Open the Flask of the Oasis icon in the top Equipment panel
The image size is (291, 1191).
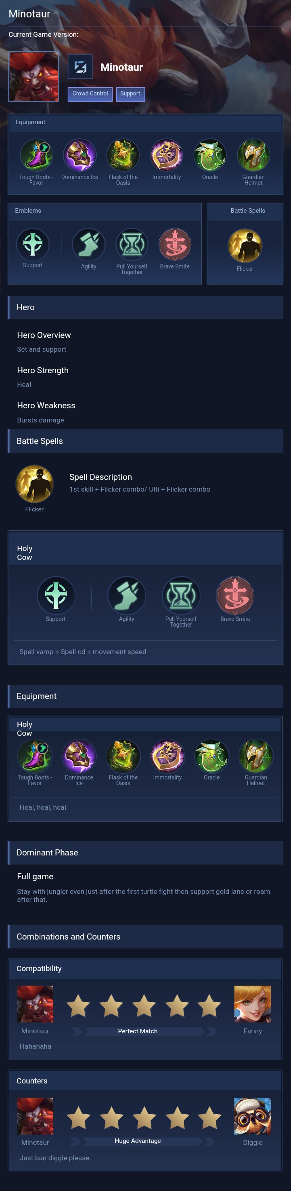(123, 155)
